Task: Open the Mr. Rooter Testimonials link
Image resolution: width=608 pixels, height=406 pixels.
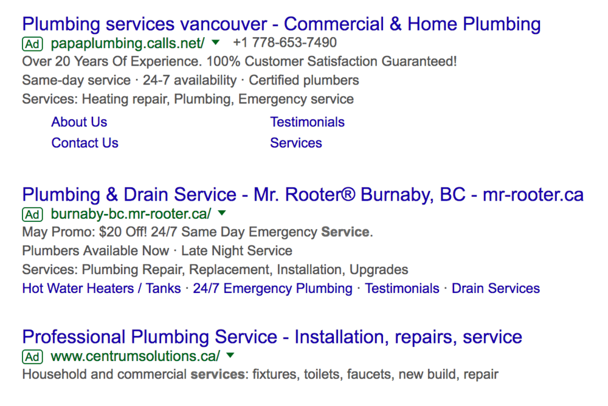Action: click(402, 289)
